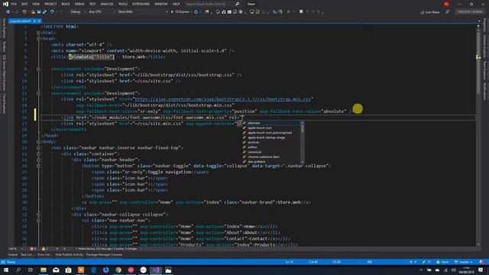Click the Save toolbar icon
This screenshot has height=275, width=489.
pos(39,12)
